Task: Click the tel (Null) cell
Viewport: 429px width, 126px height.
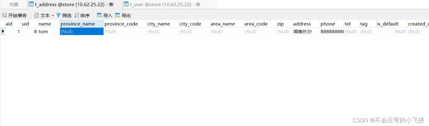Action: tap(352, 31)
